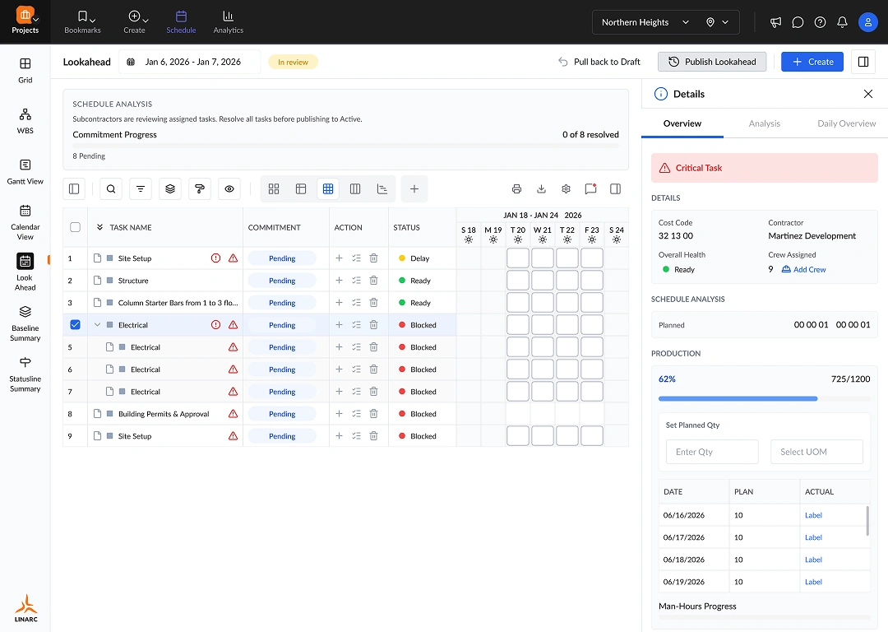Screen dimensions: 888x632
Task: Toggle Tuesday 20 cell for Site Setup row 1
Action: pyautogui.click(x=518, y=258)
